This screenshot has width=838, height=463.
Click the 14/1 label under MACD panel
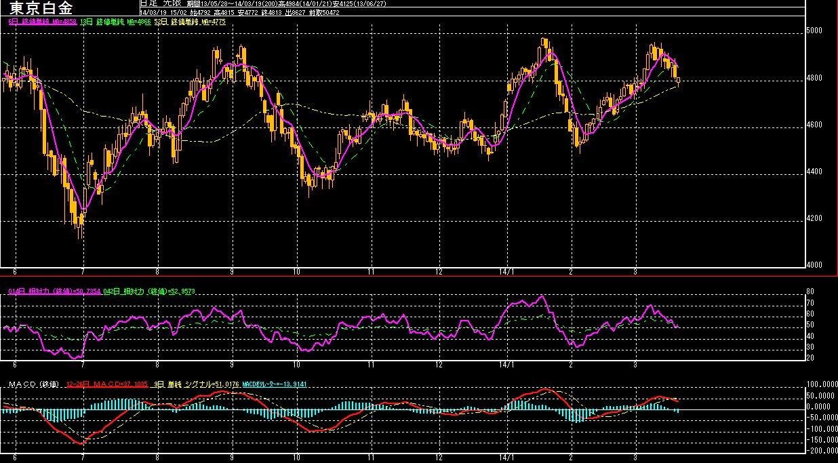508,458
